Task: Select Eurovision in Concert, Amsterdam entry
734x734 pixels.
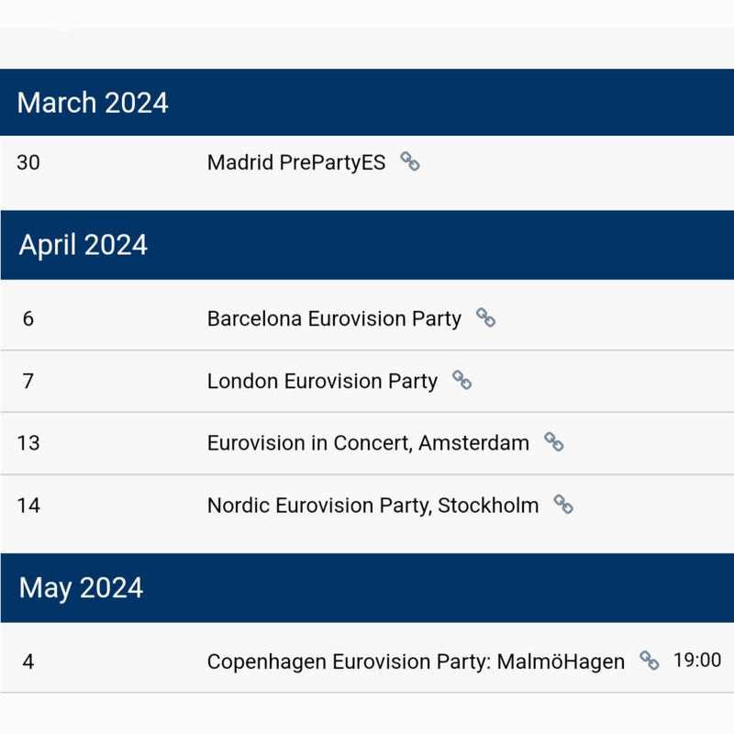Action: (x=368, y=443)
